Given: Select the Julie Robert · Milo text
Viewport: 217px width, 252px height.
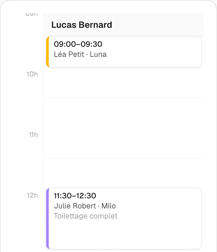Looking at the screenshot, I should pos(85,206).
